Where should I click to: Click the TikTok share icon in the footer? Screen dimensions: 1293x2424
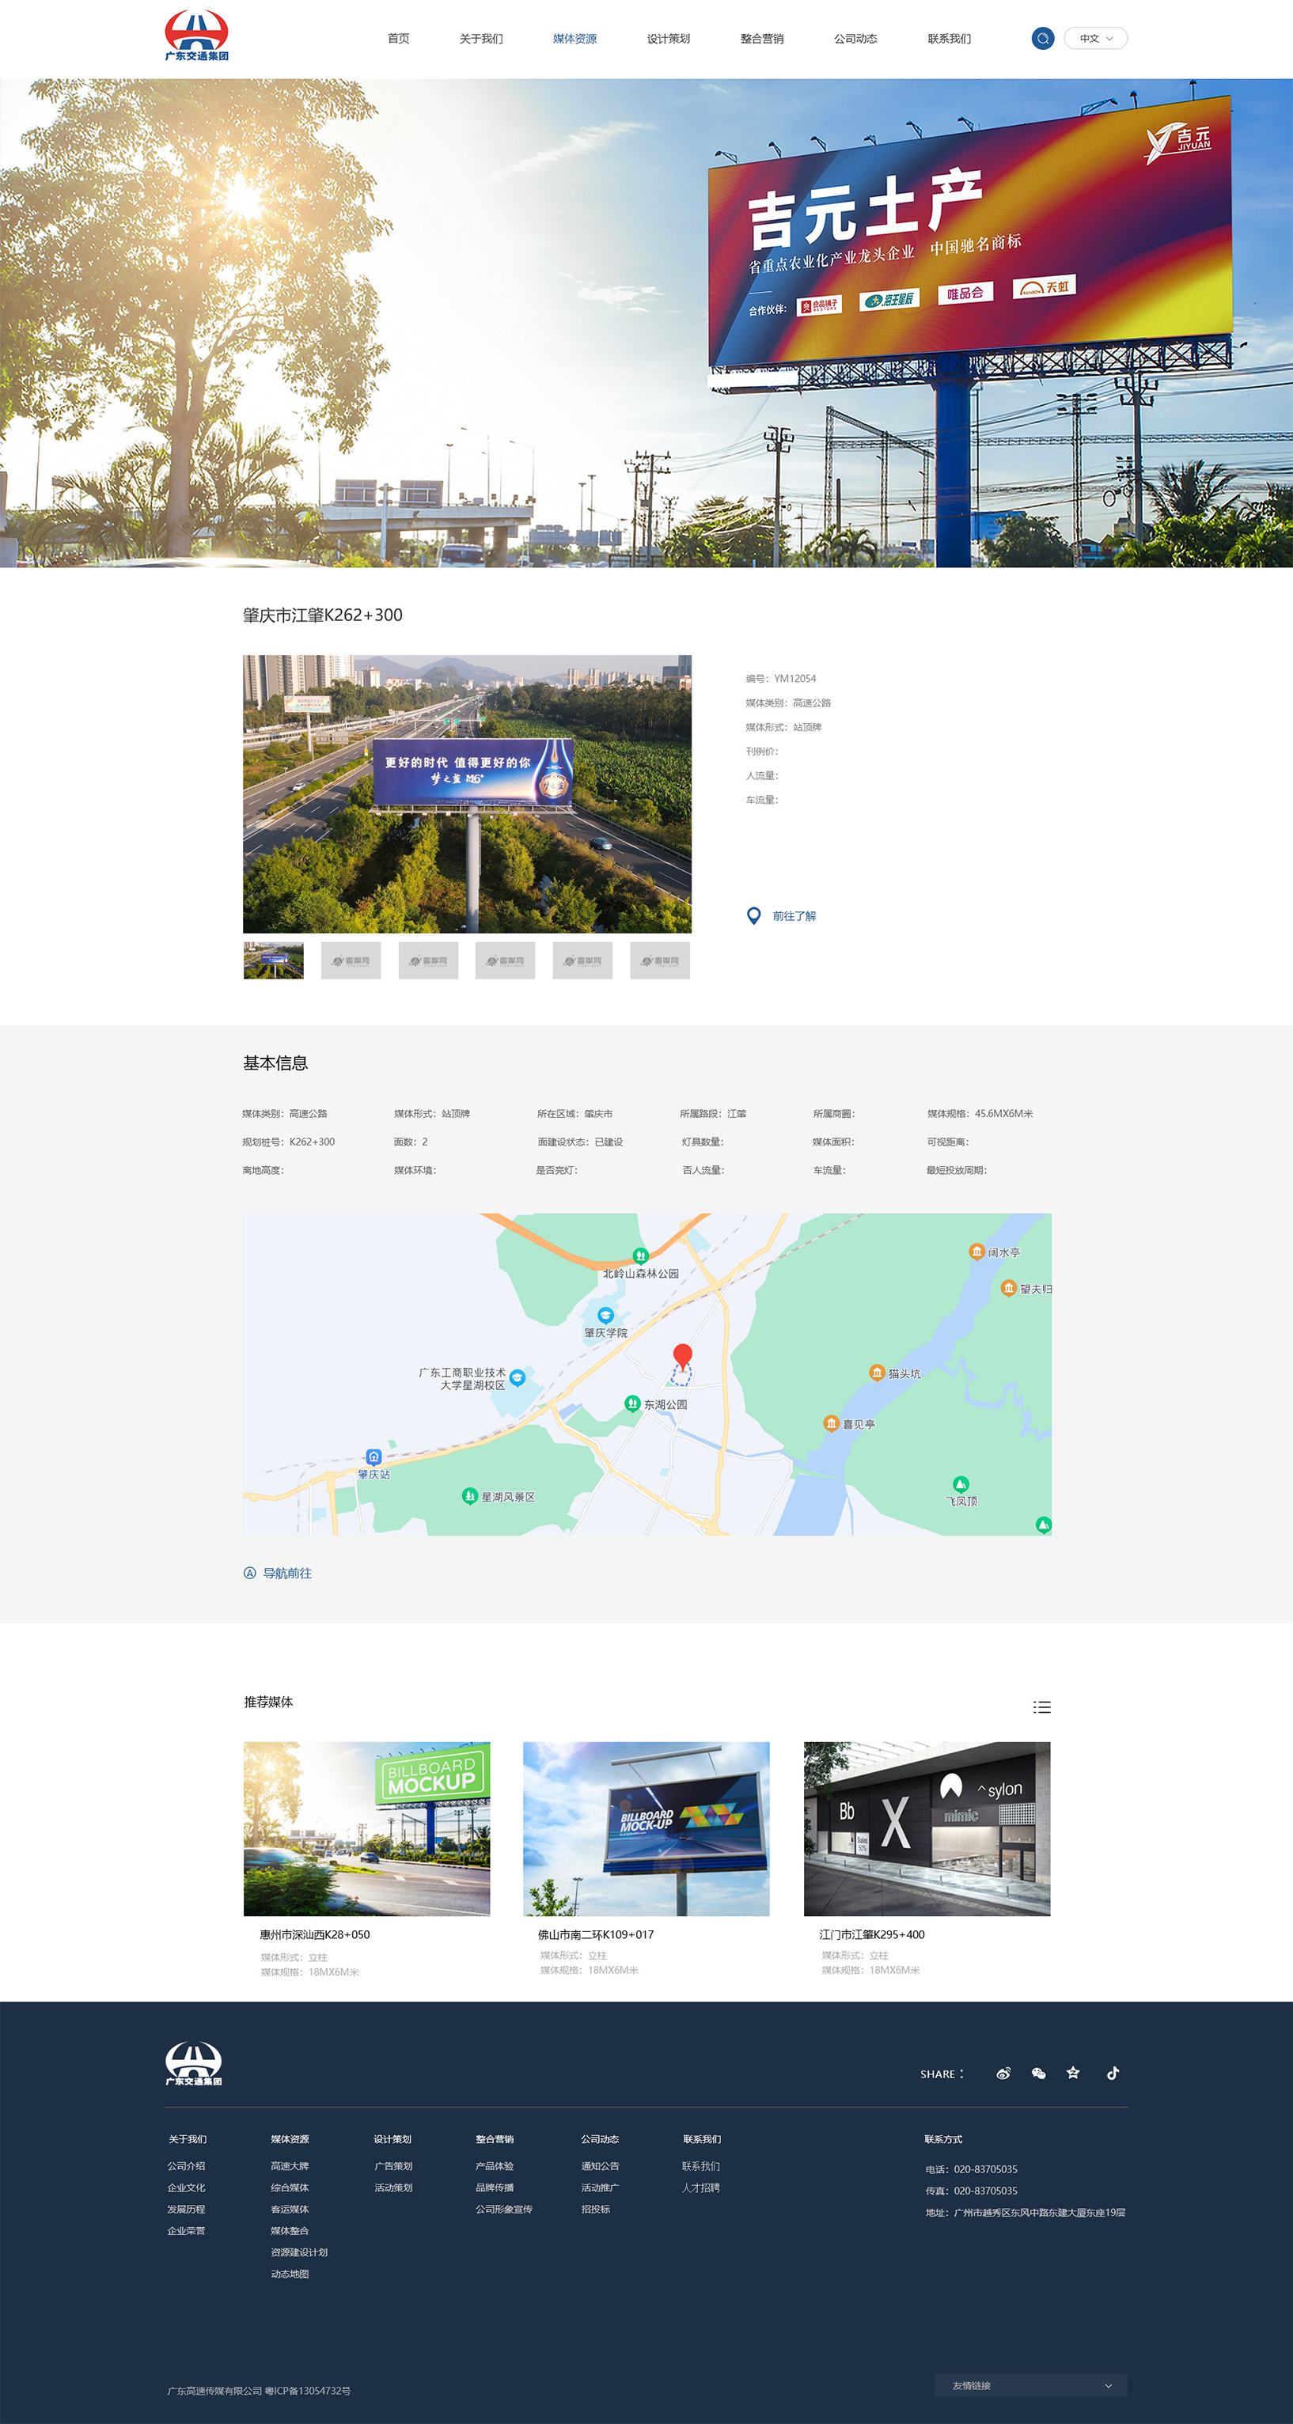[x=1113, y=2073]
